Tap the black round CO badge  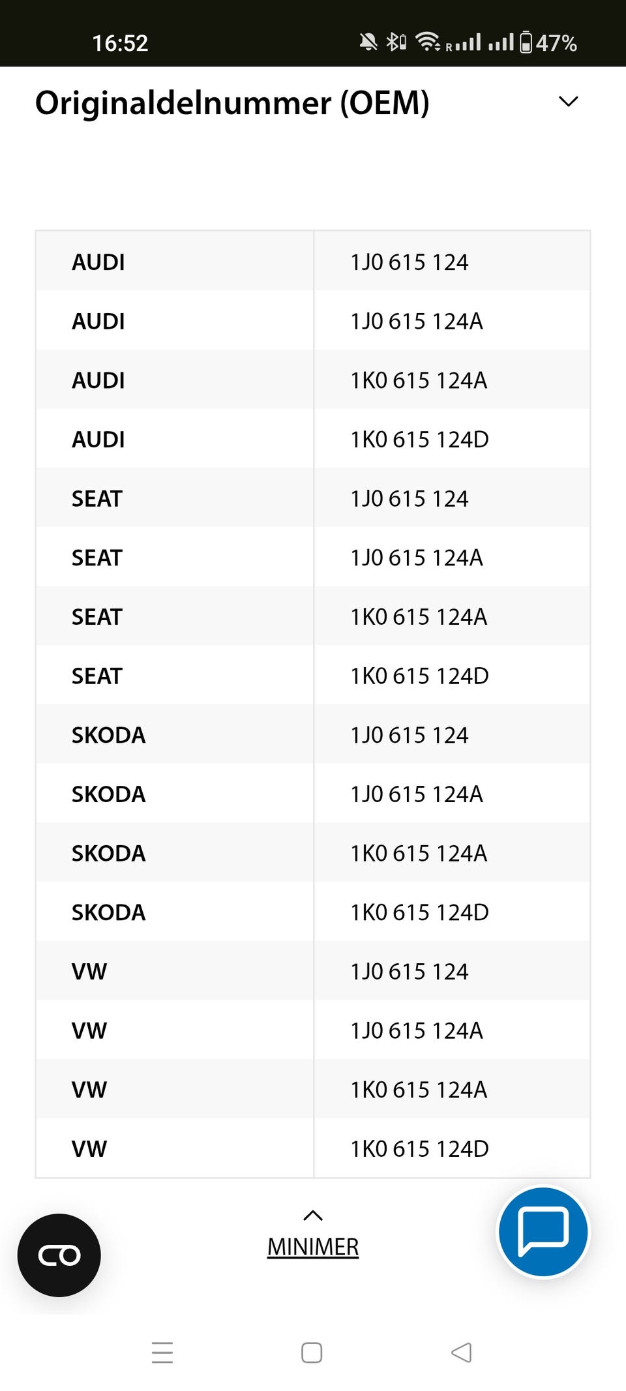(x=59, y=1255)
